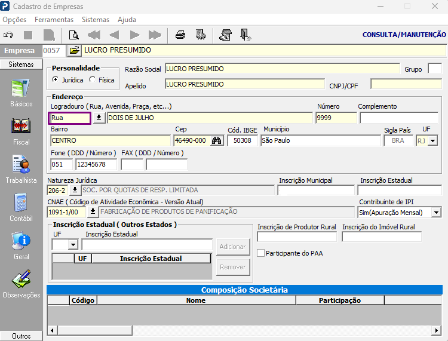448x341 pixels.
Task: Click the Participação column header
Action: (340, 300)
